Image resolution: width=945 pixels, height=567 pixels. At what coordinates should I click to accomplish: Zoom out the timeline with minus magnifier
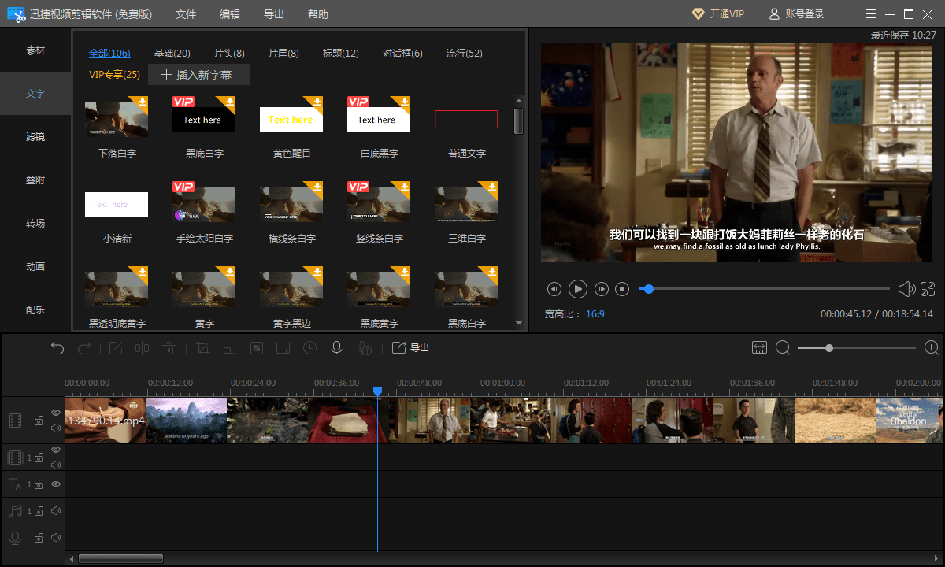point(783,348)
